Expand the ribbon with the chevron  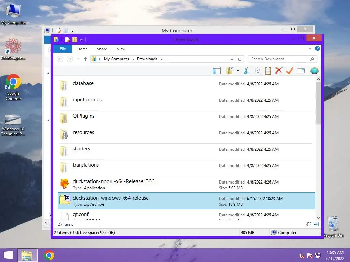[310, 48]
